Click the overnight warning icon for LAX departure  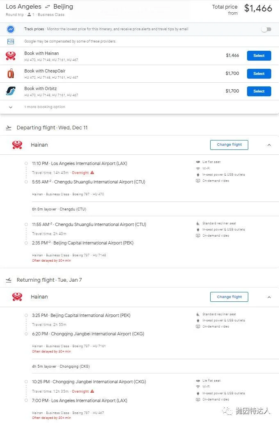click(x=92, y=173)
